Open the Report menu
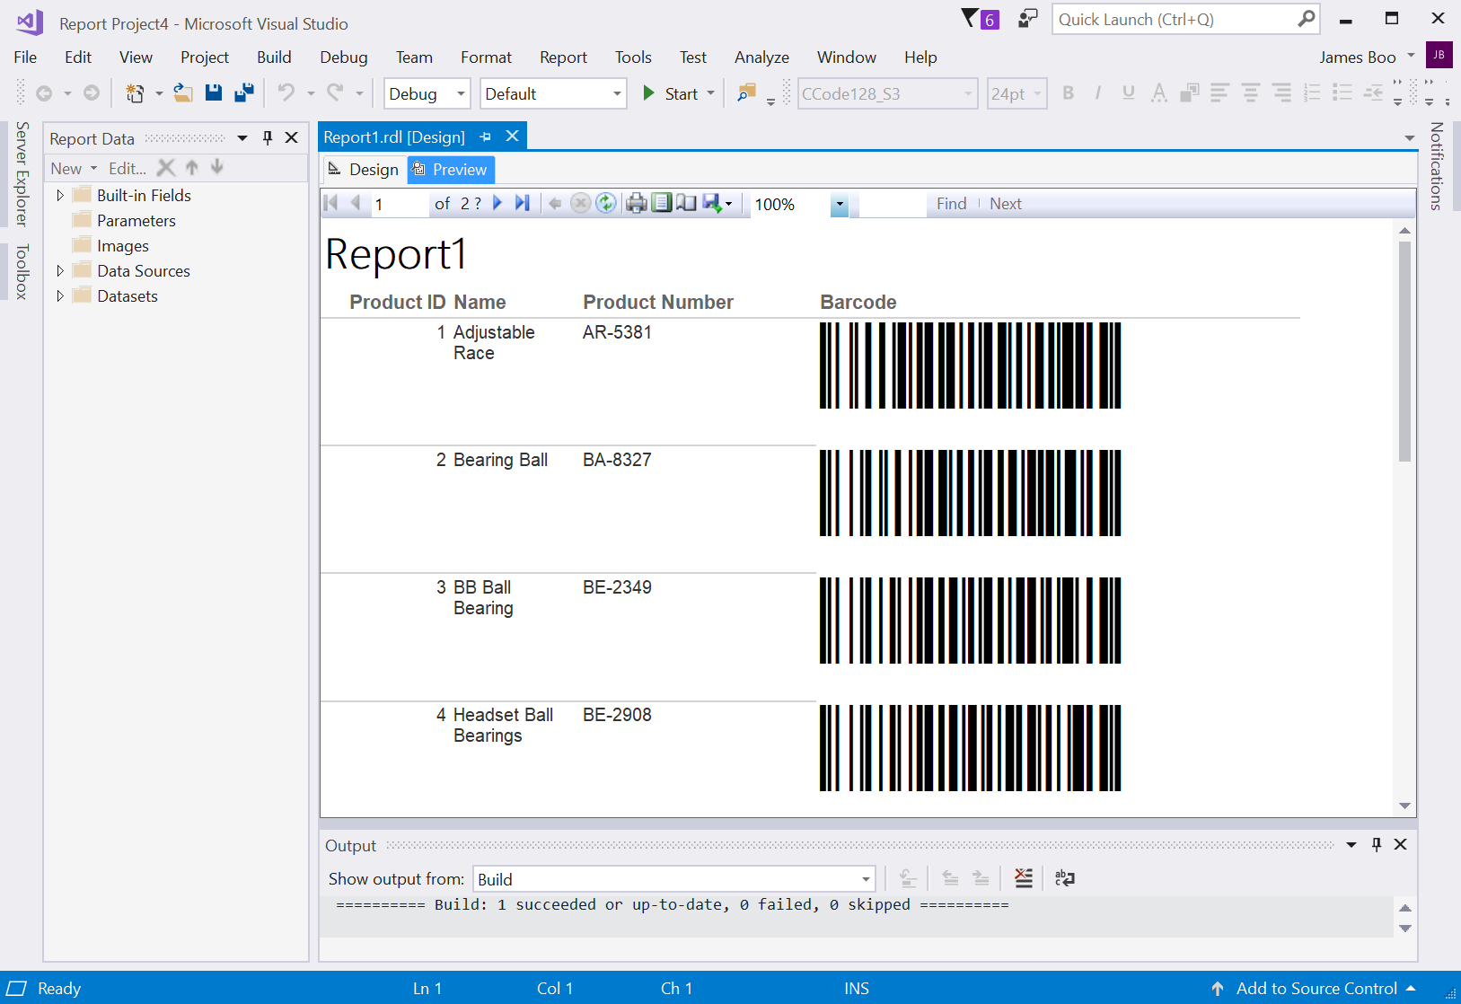1461x1004 pixels. tap(563, 57)
